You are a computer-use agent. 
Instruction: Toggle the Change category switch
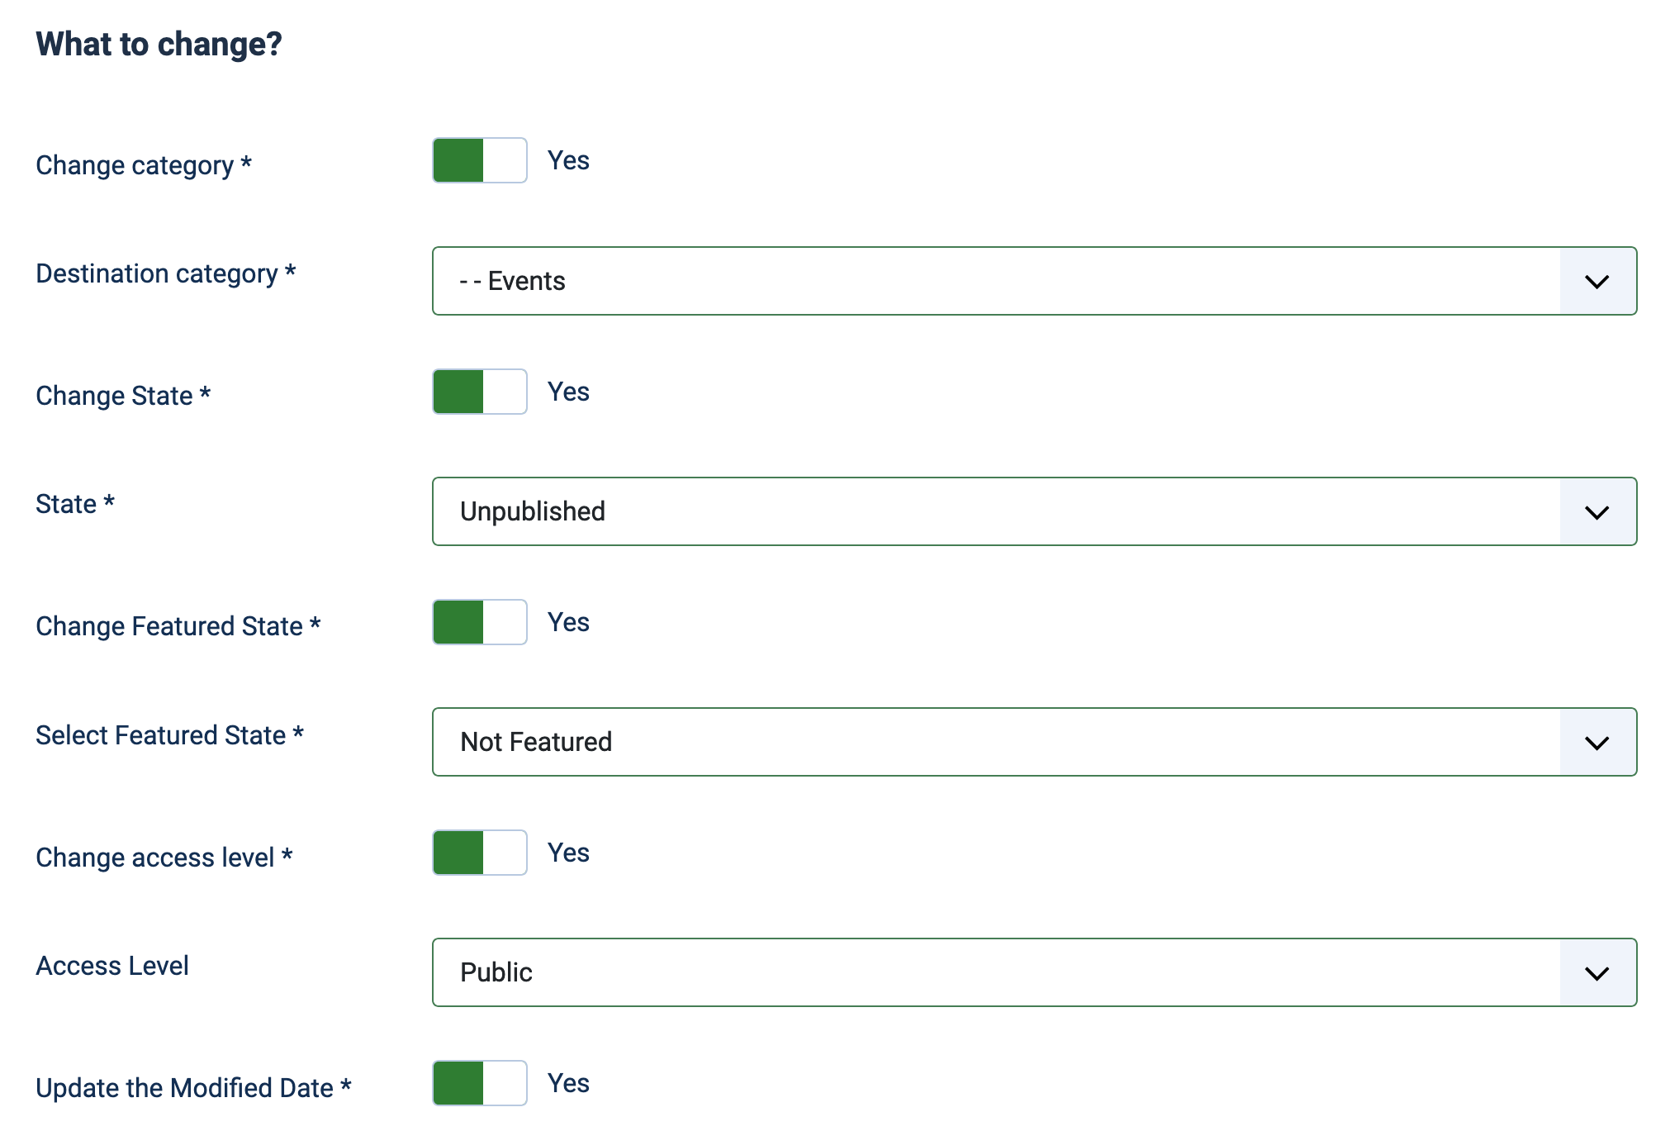479,160
